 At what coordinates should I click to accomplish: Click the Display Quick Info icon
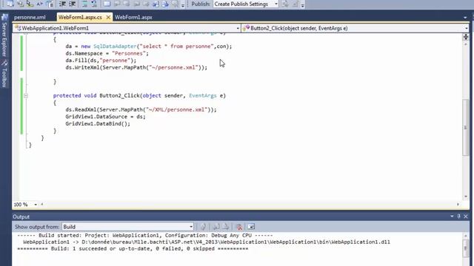click(x=30, y=4)
